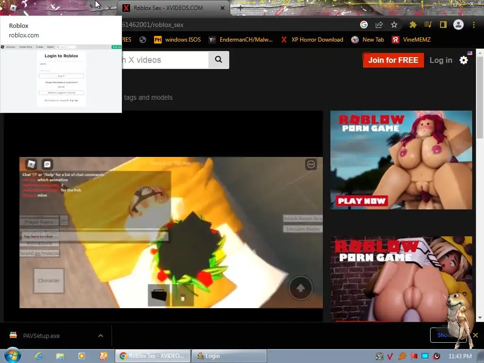This screenshot has height=363, width=484.
Task: Click the red flag tray icon
Action: tap(414, 356)
